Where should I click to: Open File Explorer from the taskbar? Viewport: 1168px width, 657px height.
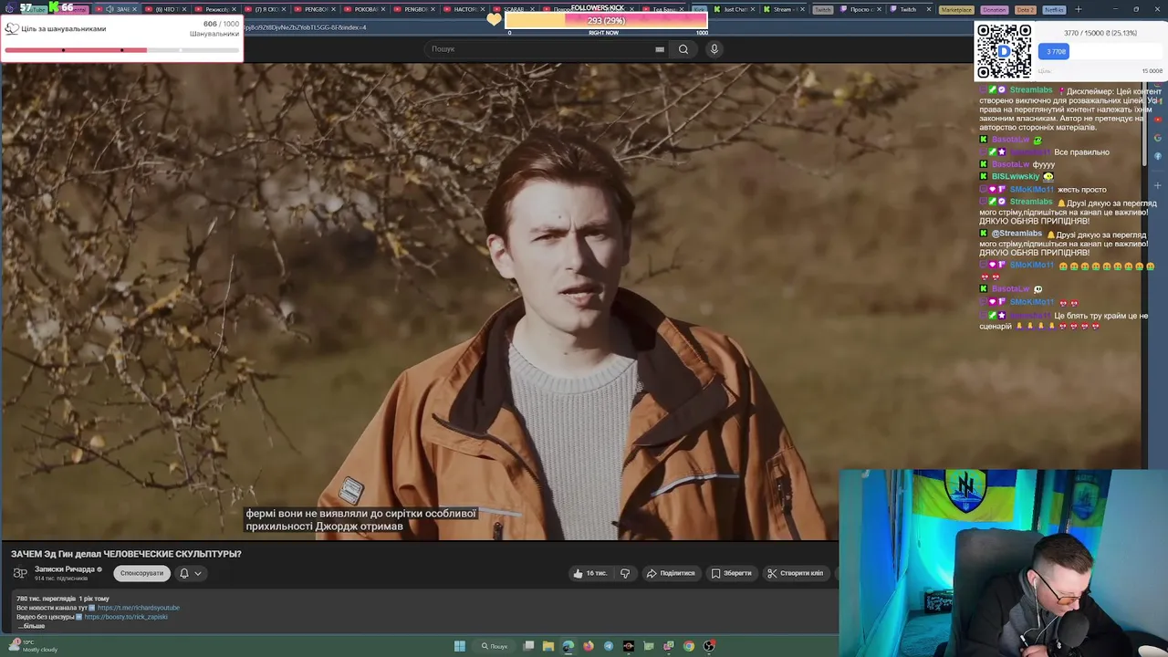548,646
